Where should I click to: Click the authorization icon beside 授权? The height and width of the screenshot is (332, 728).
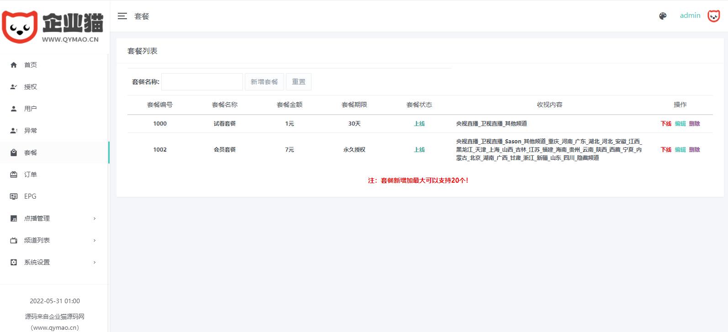point(14,87)
